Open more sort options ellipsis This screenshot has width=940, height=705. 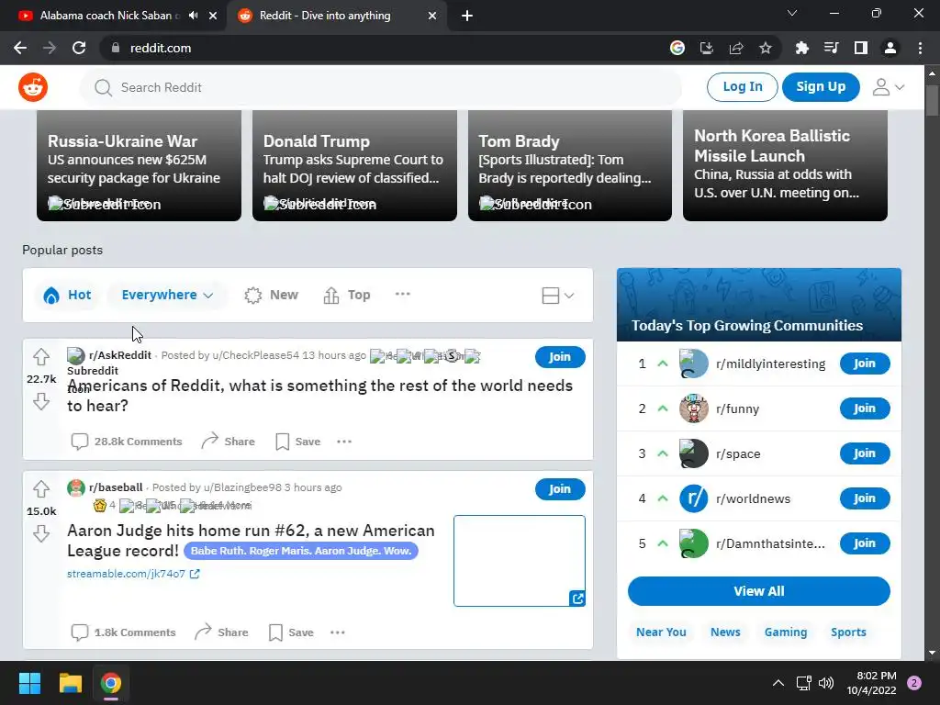(x=403, y=294)
